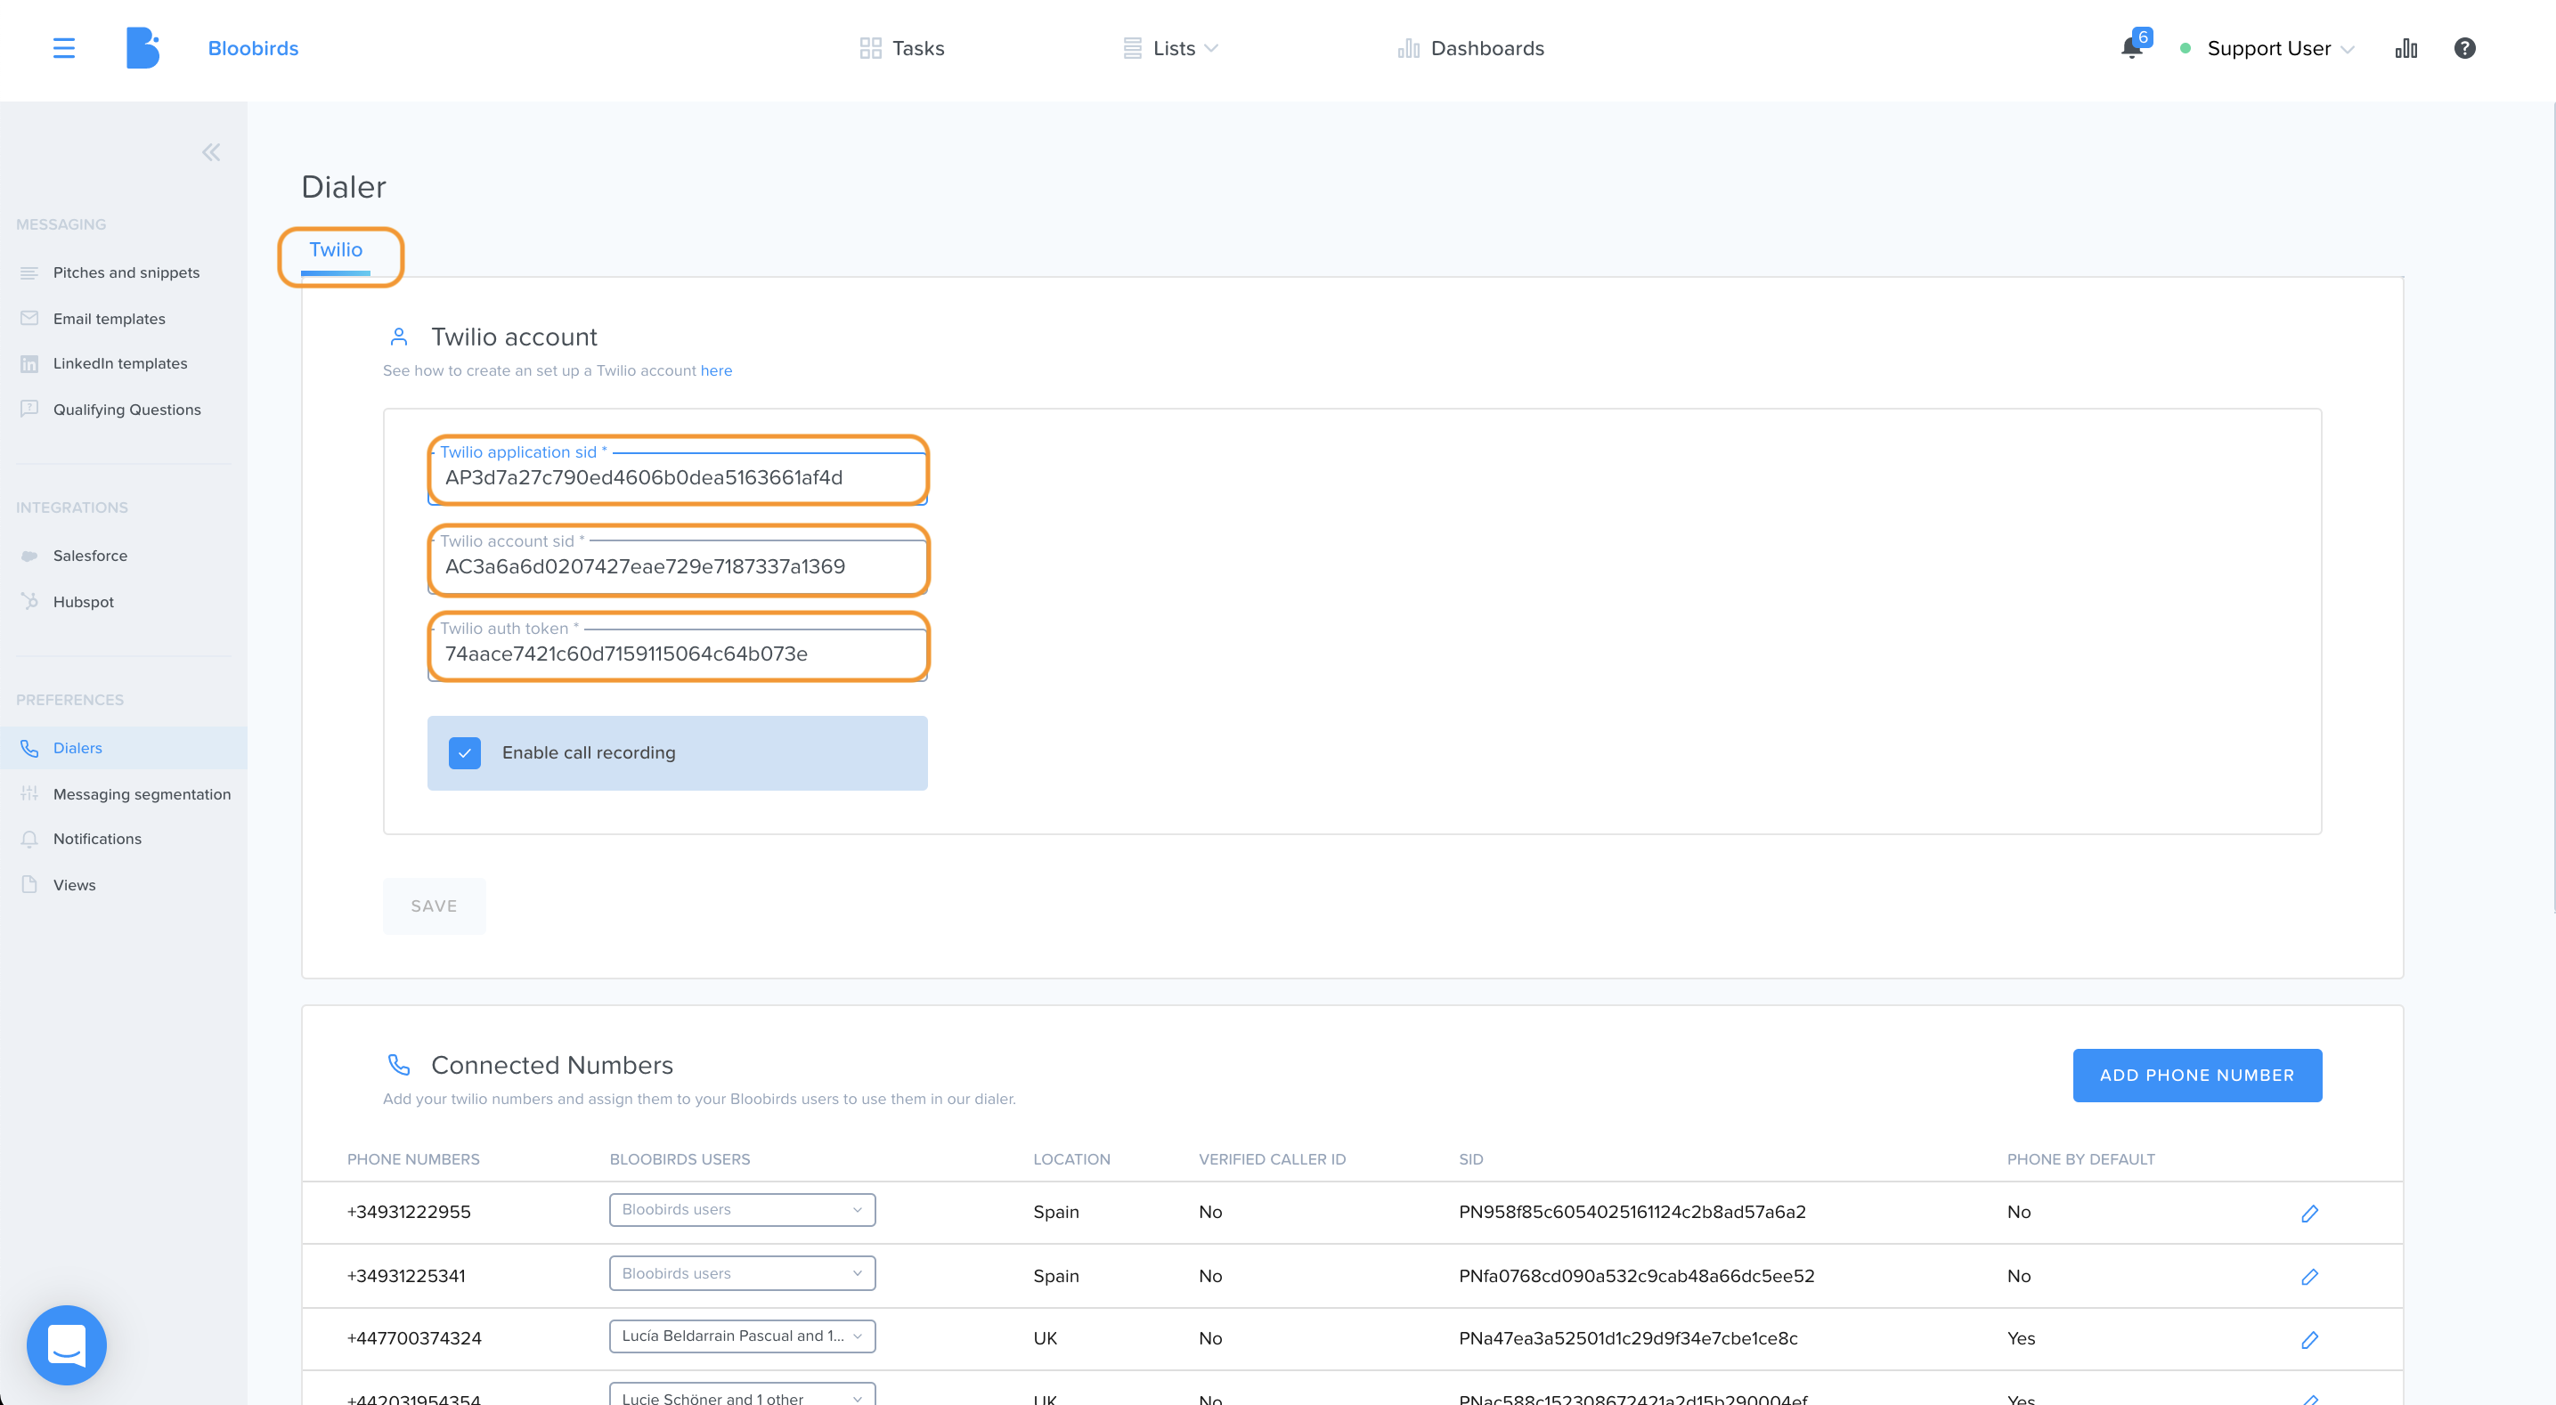2556x1405 pixels.
Task: Click the Dashboards chart icon
Action: click(x=1408, y=47)
